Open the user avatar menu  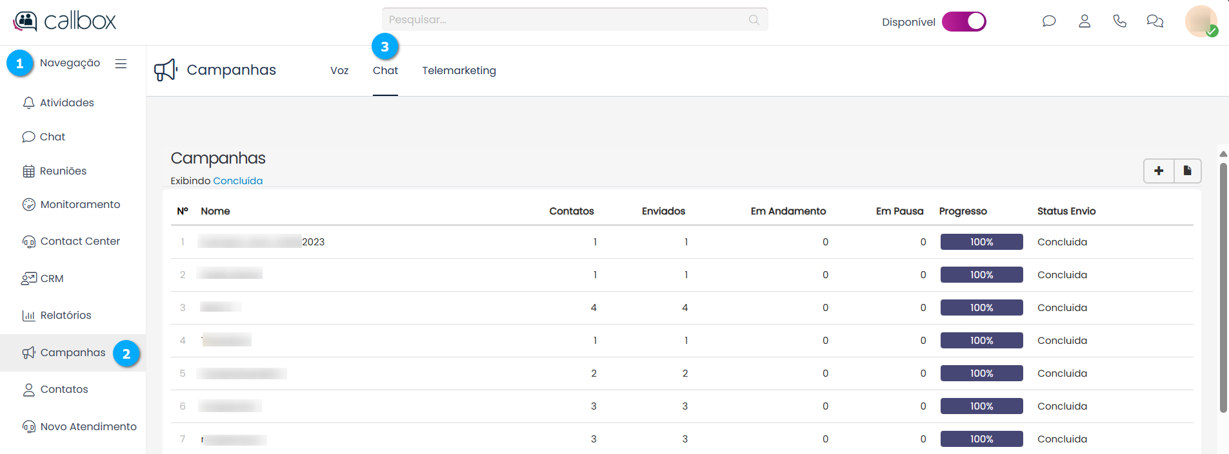click(1201, 21)
